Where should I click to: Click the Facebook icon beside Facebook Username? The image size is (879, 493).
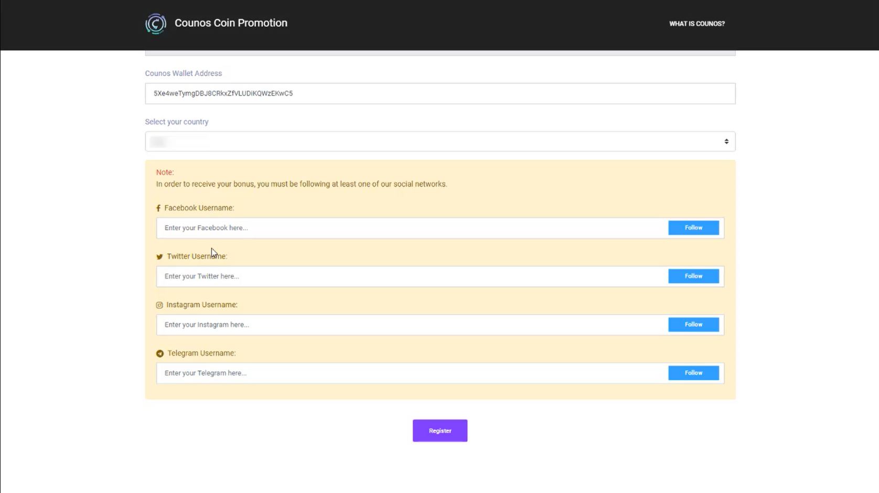pos(158,208)
